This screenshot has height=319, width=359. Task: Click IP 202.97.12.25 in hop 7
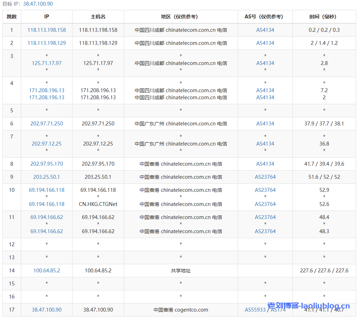[x=46, y=144]
